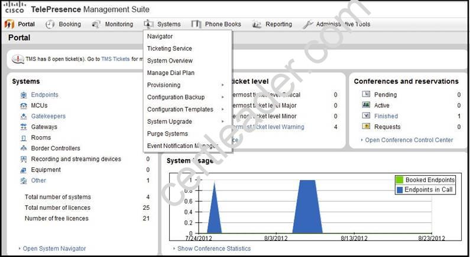The width and height of the screenshot is (470, 257).
Task: Click the Equipment icon
Action: 24,170
